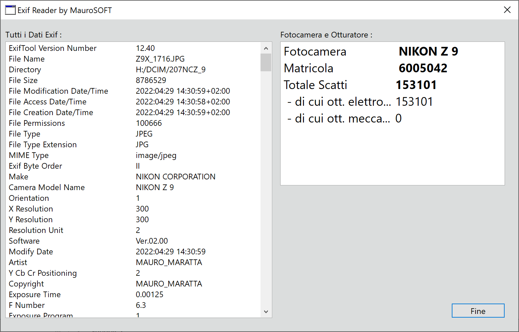Click the Exif Reader window title icon
The width and height of the screenshot is (519, 332).
point(10,10)
